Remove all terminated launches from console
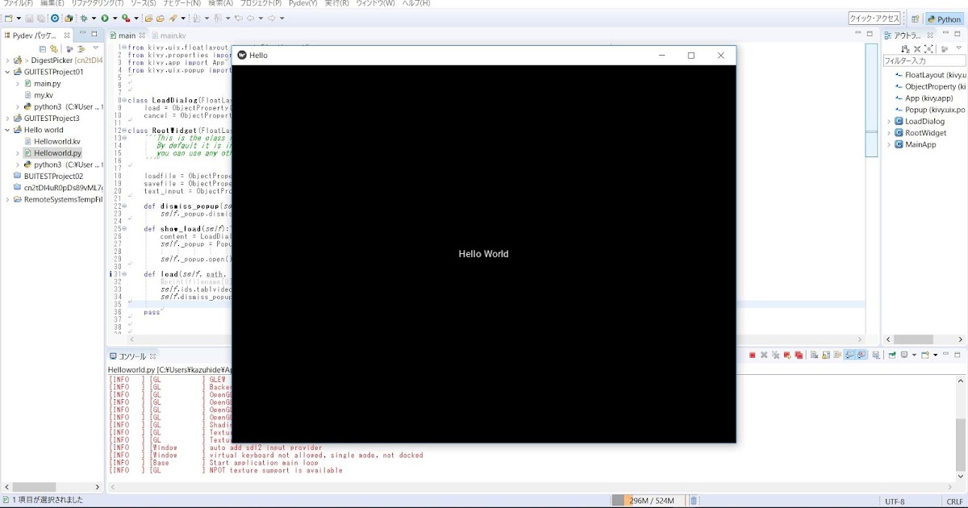The image size is (968, 508). pyautogui.click(x=776, y=354)
